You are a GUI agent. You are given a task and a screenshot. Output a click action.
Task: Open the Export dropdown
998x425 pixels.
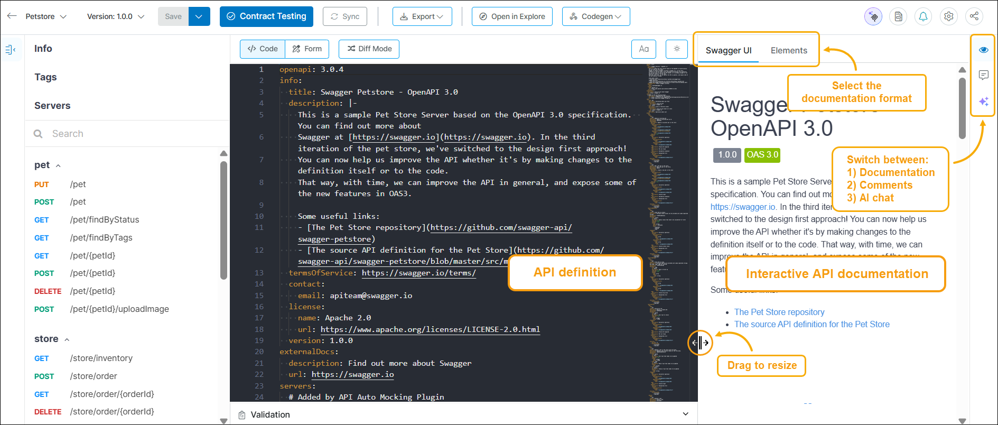[422, 16]
